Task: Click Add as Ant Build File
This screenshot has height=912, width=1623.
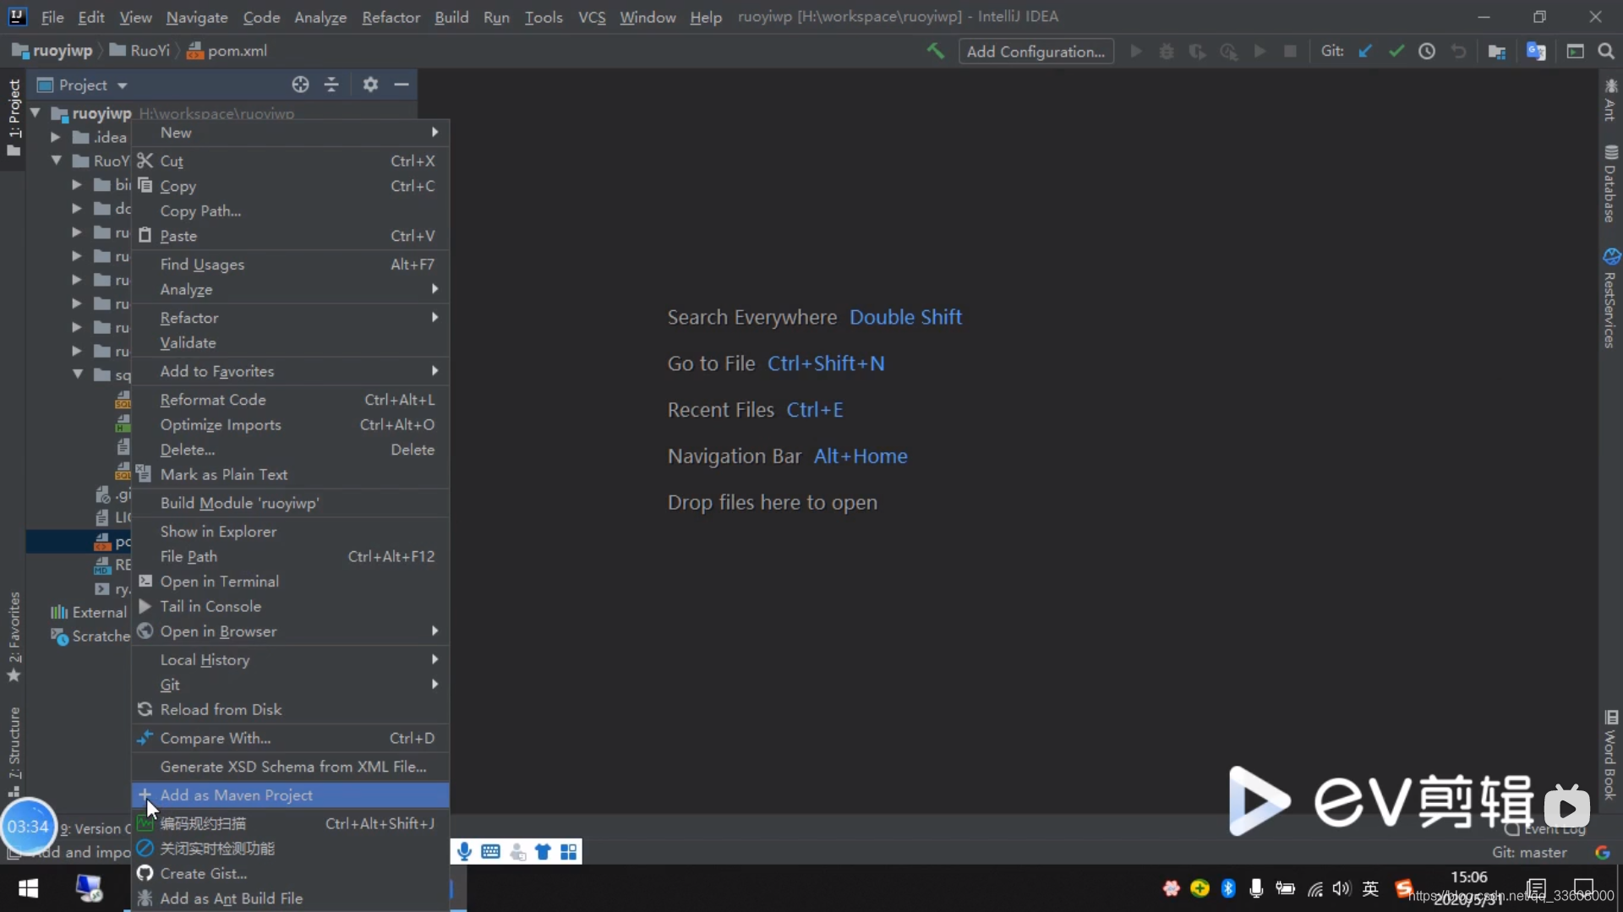Action: tap(291, 898)
